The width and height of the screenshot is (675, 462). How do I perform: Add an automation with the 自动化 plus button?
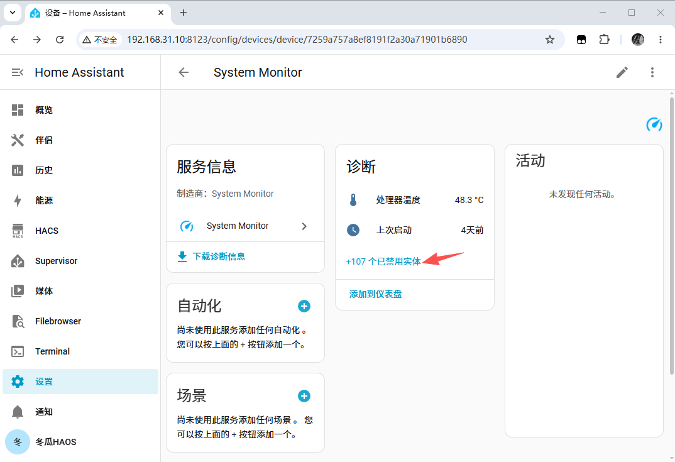pos(304,306)
